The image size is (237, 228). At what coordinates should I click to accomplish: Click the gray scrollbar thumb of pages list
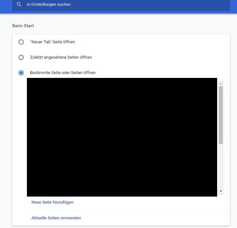221,115
